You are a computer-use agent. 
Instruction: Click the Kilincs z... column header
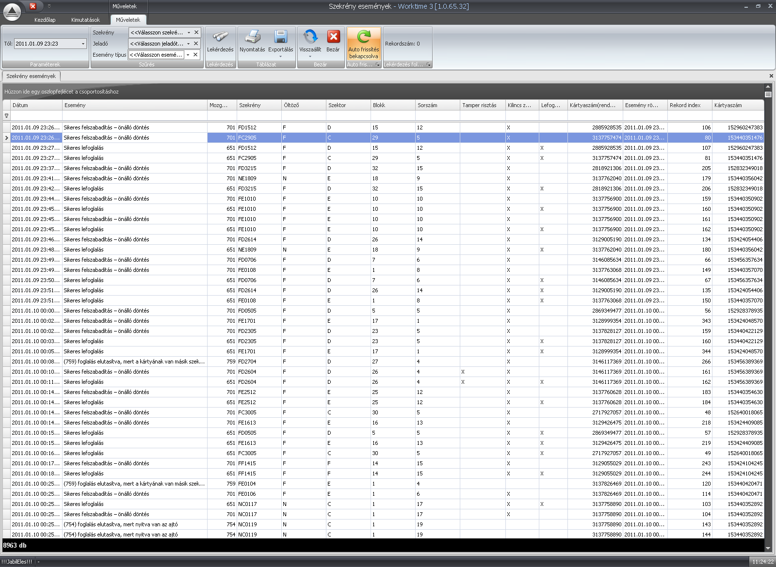pos(522,105)
